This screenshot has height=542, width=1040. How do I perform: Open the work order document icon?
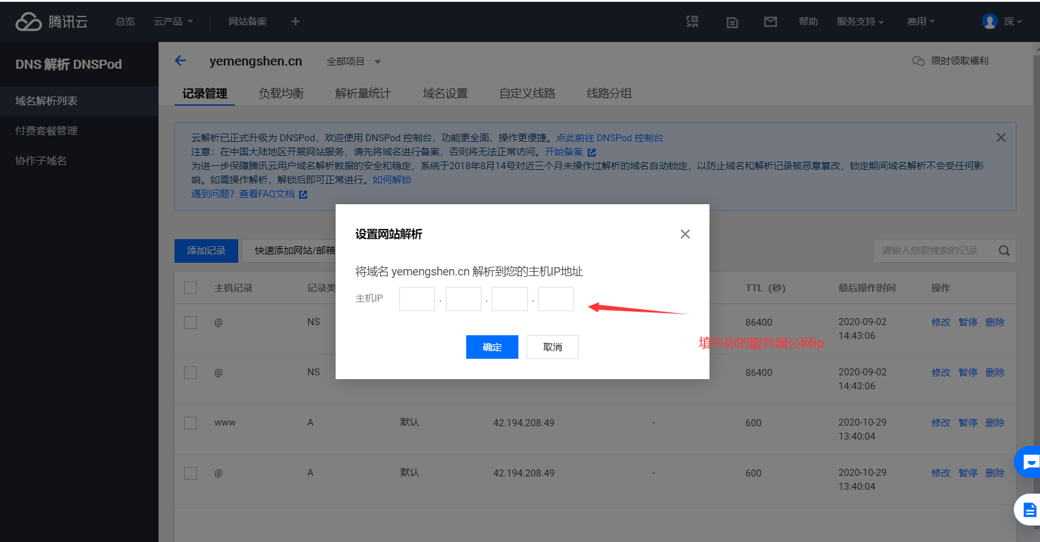732,22
